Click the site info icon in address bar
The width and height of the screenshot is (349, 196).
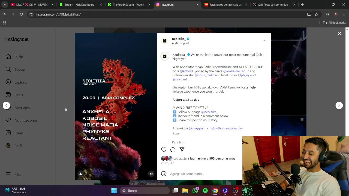pos(31,14)
